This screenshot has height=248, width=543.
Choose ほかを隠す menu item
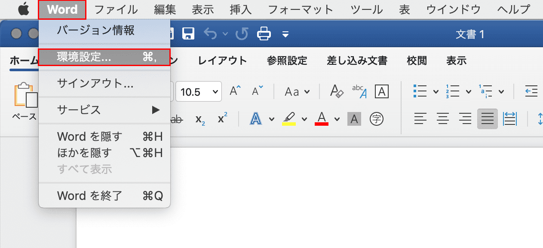(x=104, y=153)
